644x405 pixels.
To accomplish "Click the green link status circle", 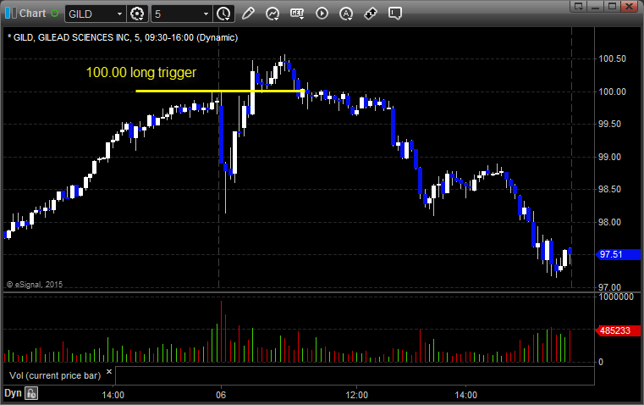I will pos(55,14).
